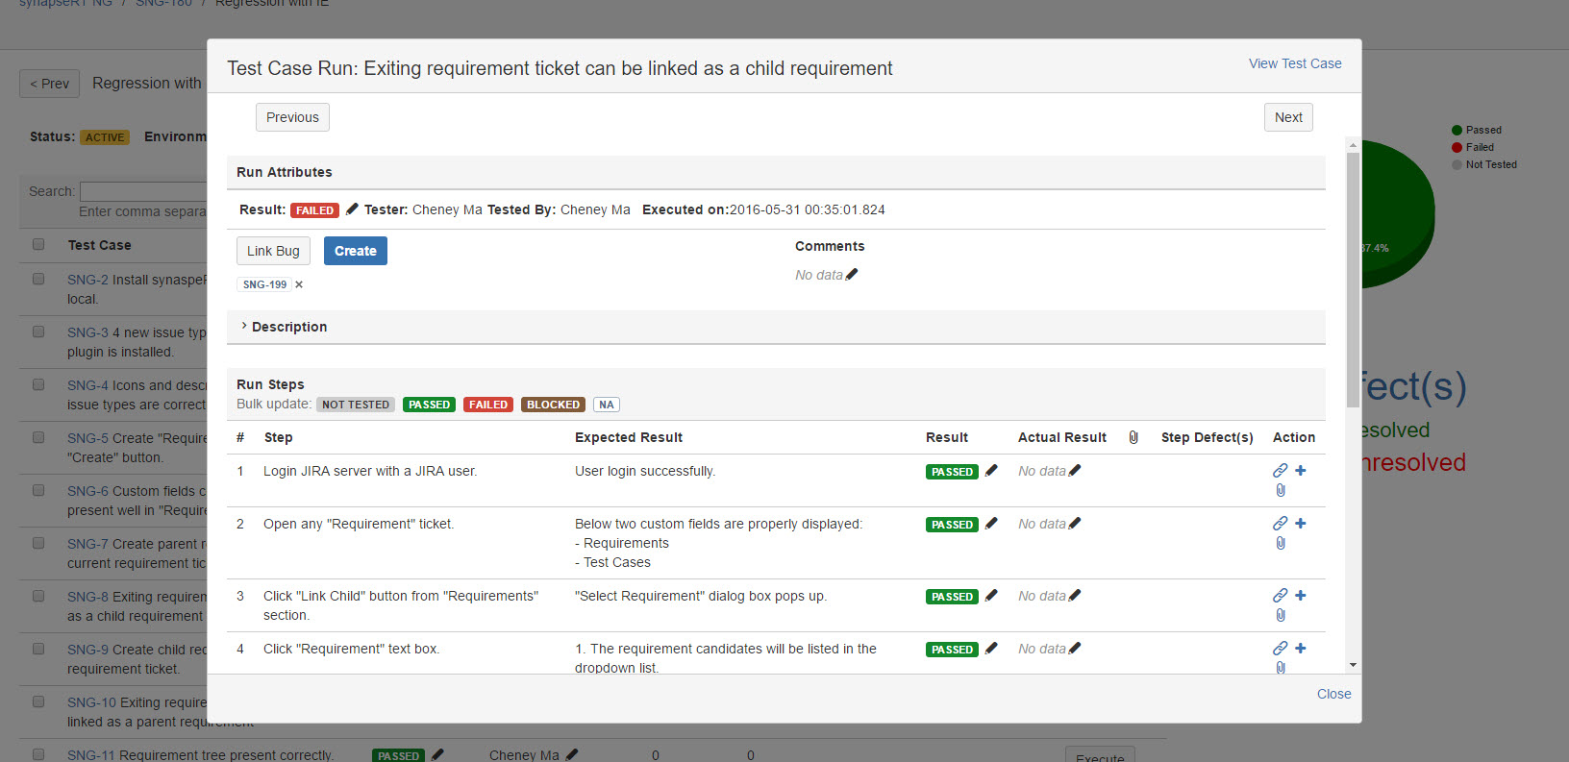Check the SNG-2 row checkbox
Viewport: 1569px width, 762px height.
38,279
